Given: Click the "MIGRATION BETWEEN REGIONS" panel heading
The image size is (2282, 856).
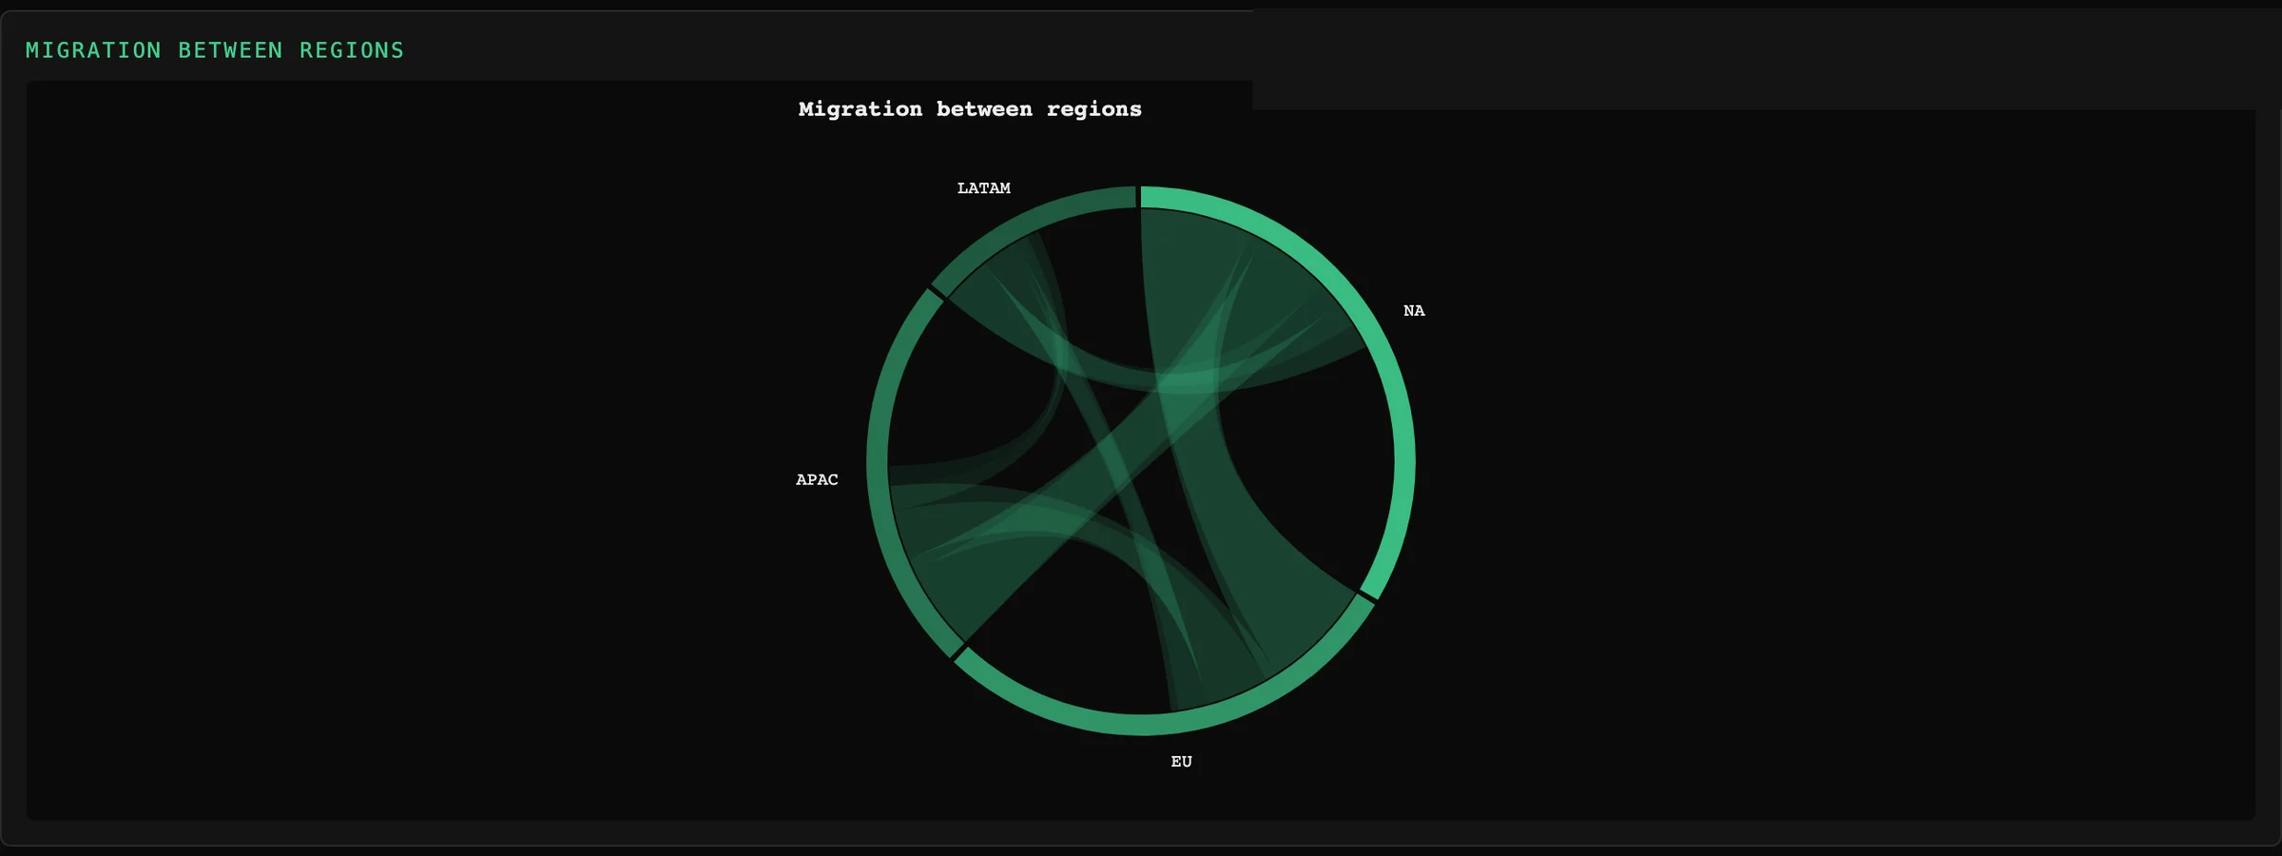Looking at the screenshot, I should coord(215,50).
